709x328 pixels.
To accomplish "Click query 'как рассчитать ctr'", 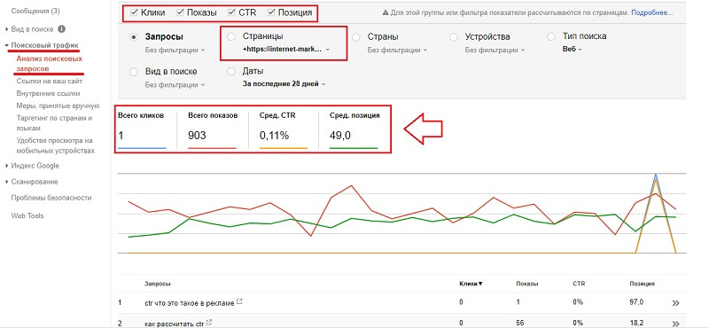I will pyautogui.click(x=175, y=324).
